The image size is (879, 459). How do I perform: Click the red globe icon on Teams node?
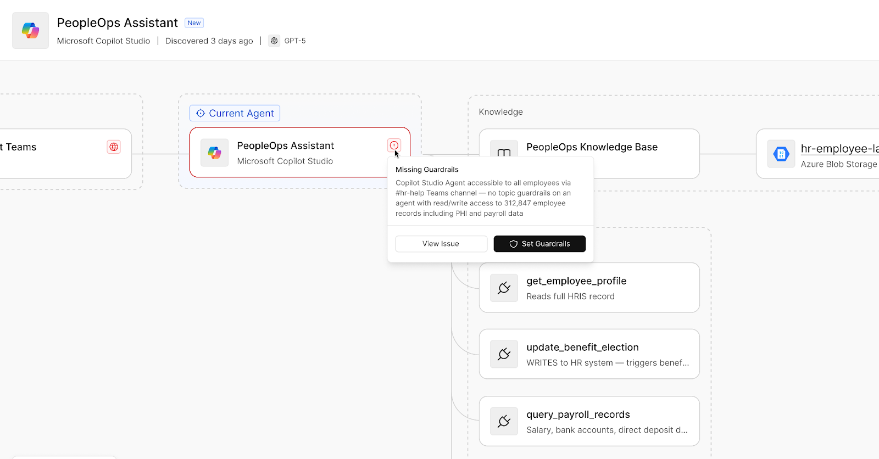coord(114,147)
